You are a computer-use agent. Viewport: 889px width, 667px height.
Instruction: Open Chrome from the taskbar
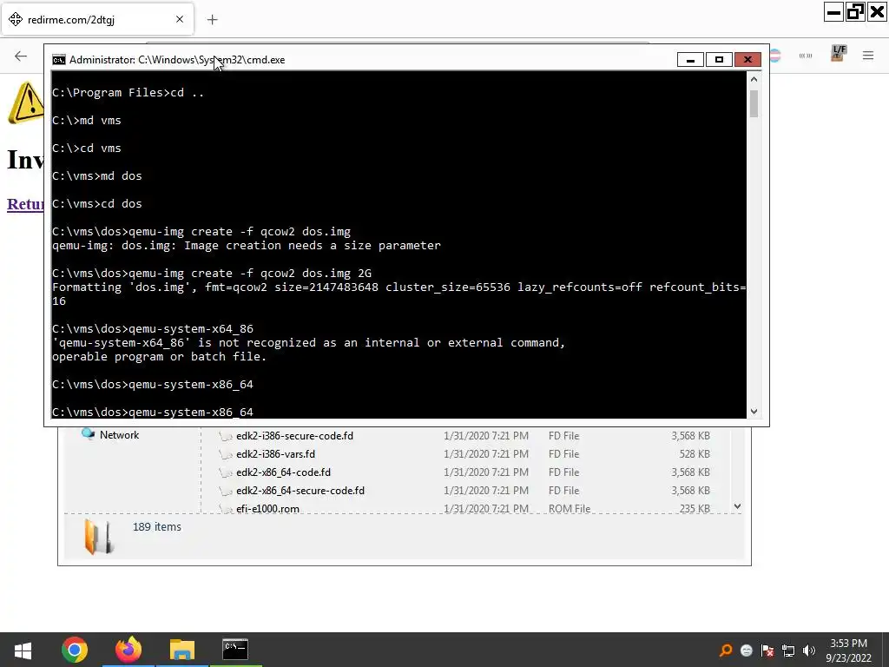pyautogui.click(x=75, y=650)
